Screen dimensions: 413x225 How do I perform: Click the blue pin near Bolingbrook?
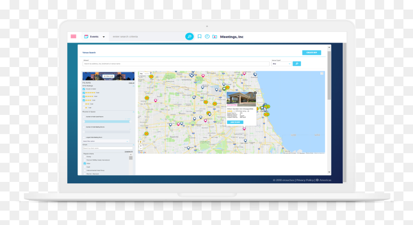[x=188, y=148]
